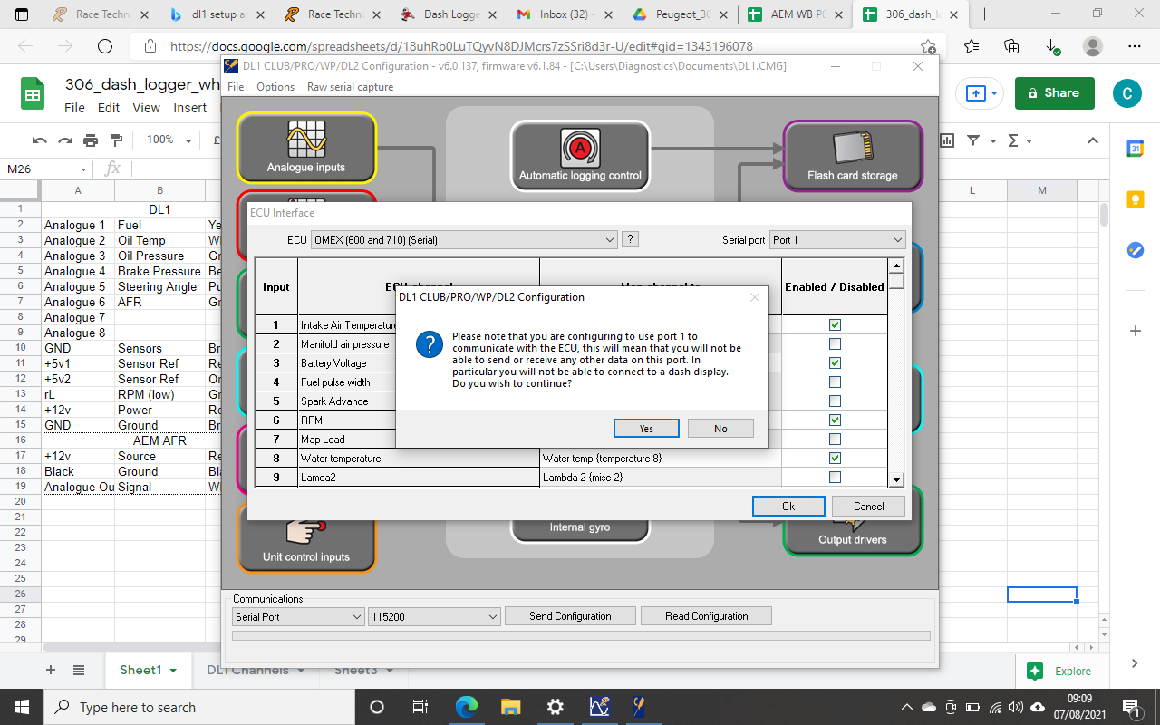Click Yes in the port warning dialog

pos(646,429)
